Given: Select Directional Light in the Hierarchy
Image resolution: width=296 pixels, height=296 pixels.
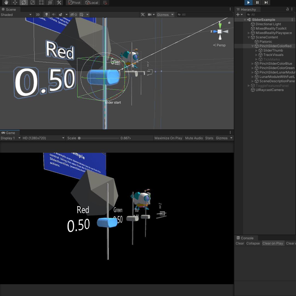Looking at the screenshot, I should tap(268, 24).
